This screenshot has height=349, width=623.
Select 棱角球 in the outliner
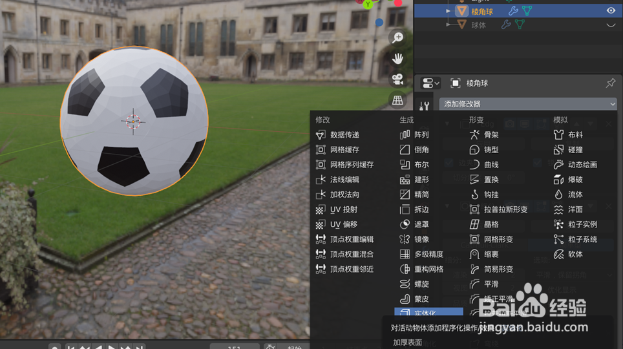click(x=482, y=12)
